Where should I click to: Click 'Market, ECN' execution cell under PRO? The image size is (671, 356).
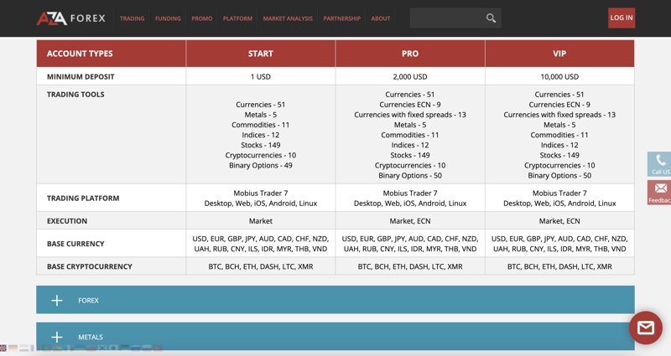410,221
